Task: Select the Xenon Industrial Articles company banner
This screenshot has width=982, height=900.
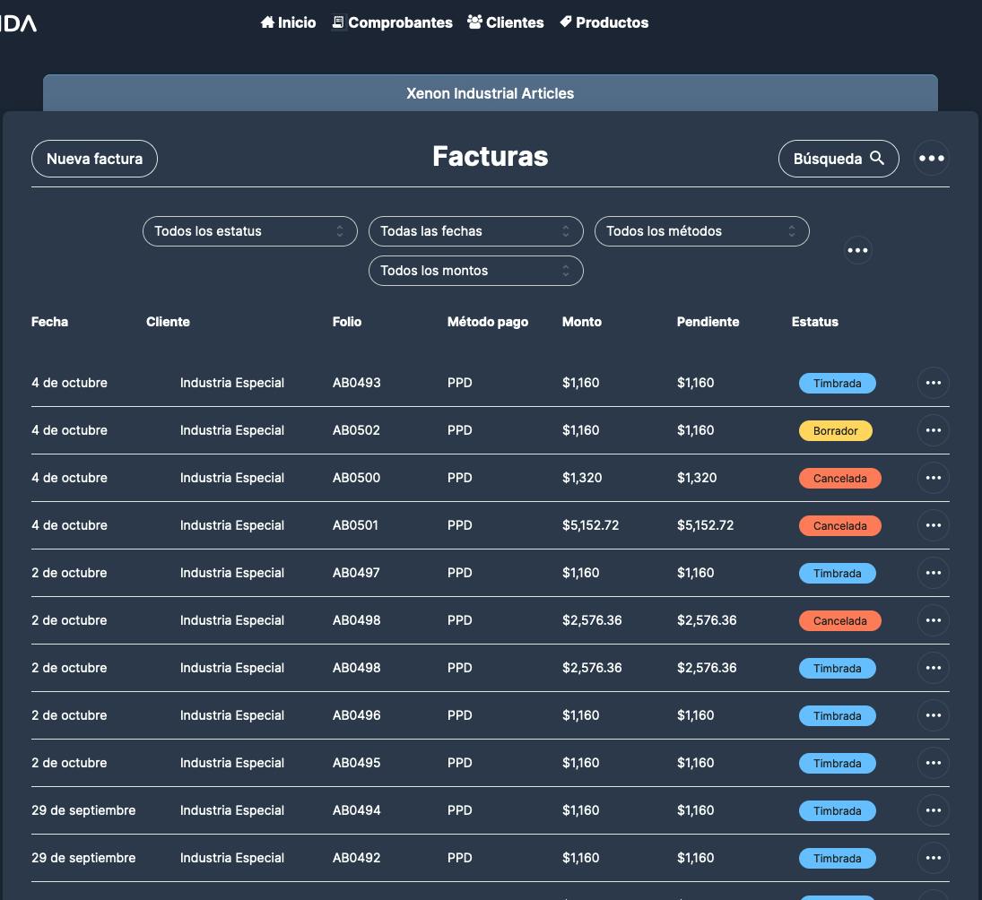Action: (490, 93)
